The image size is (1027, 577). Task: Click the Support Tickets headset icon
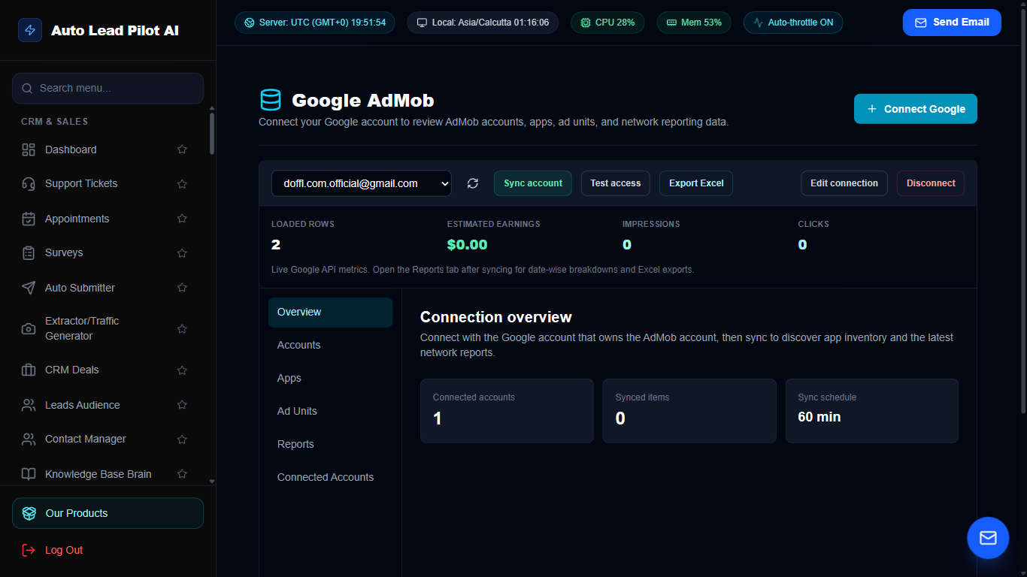pyautogui.click(x=29, y=183)
